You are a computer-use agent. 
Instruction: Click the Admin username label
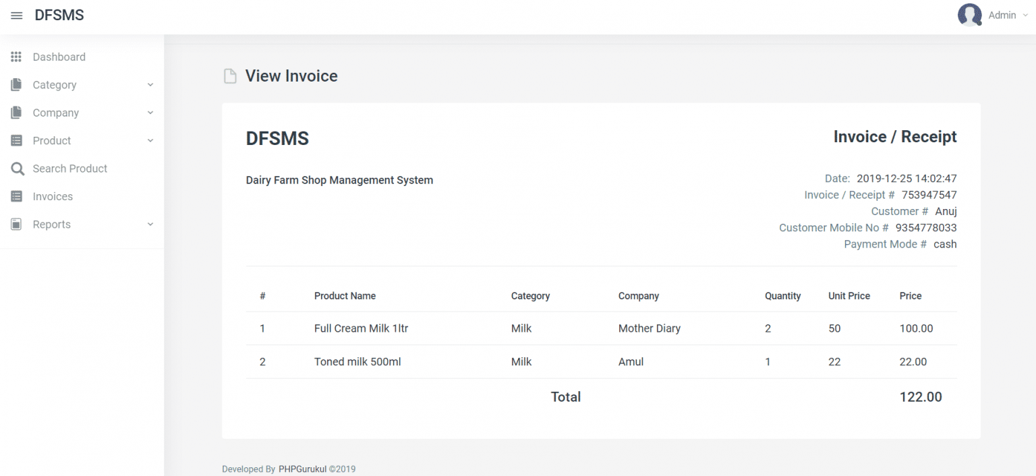coord(1002,15)
